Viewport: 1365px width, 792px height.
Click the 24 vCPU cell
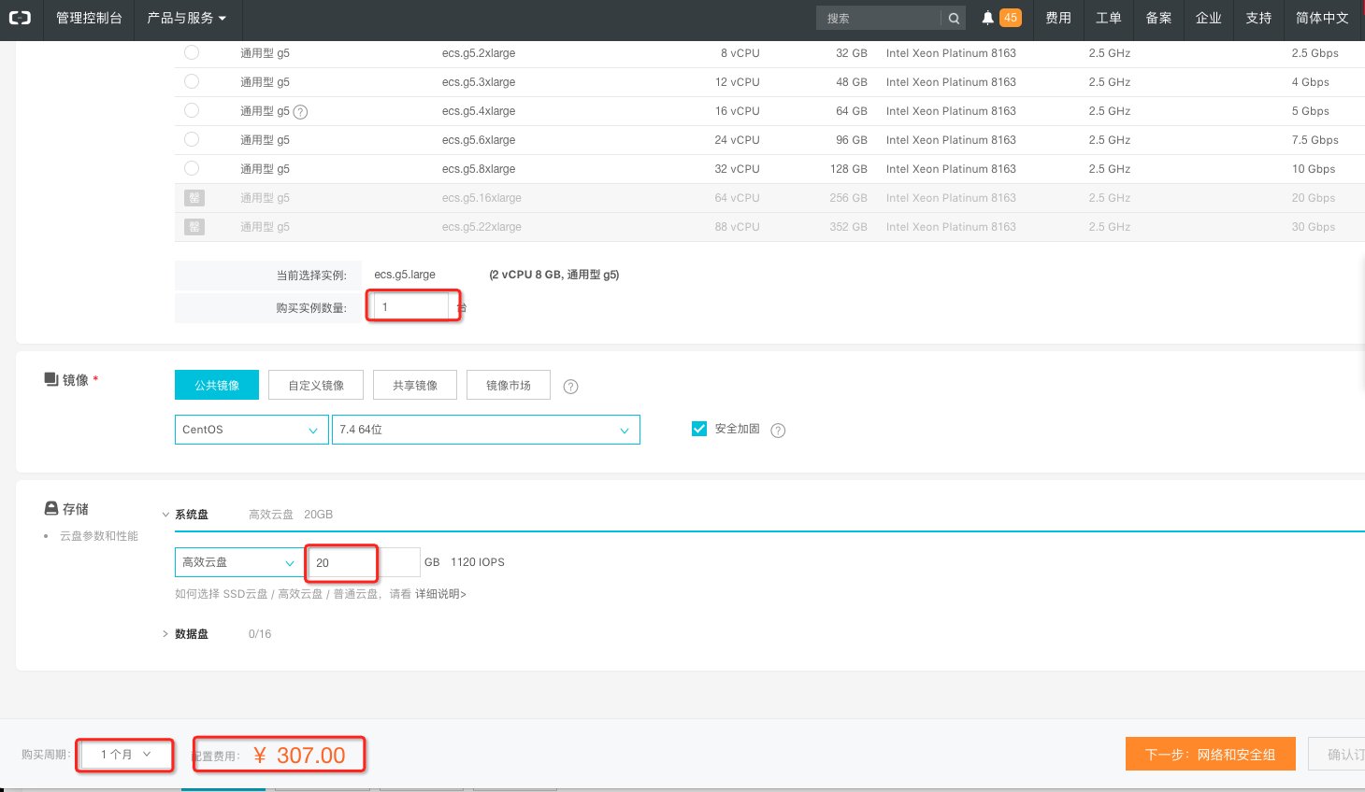(x=738, y=140)
